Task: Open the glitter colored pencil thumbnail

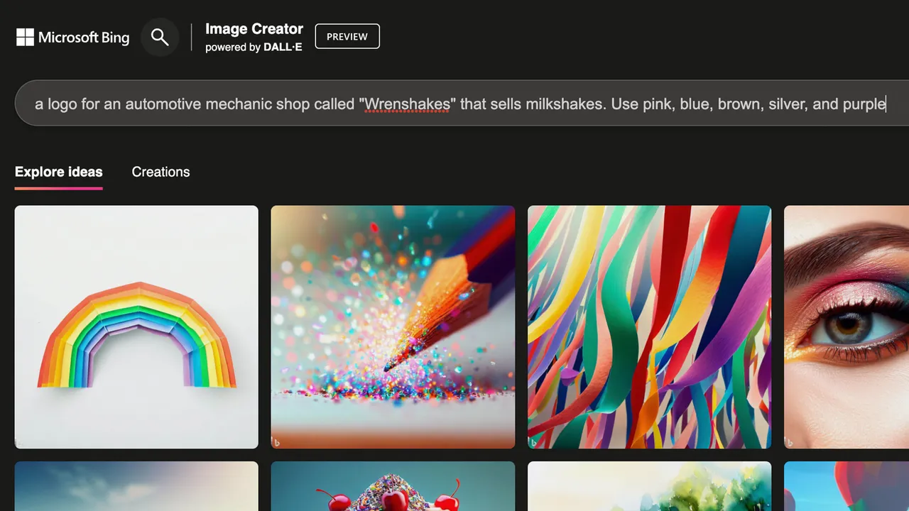Action: 393,327
